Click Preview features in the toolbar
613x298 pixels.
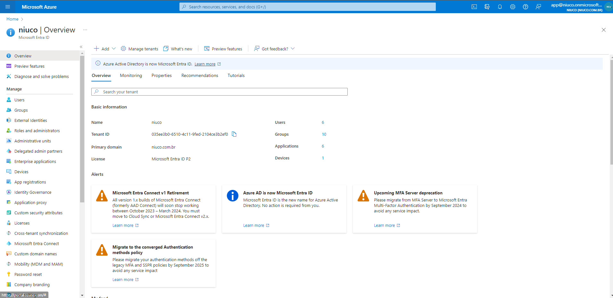[x=223, y=49]
